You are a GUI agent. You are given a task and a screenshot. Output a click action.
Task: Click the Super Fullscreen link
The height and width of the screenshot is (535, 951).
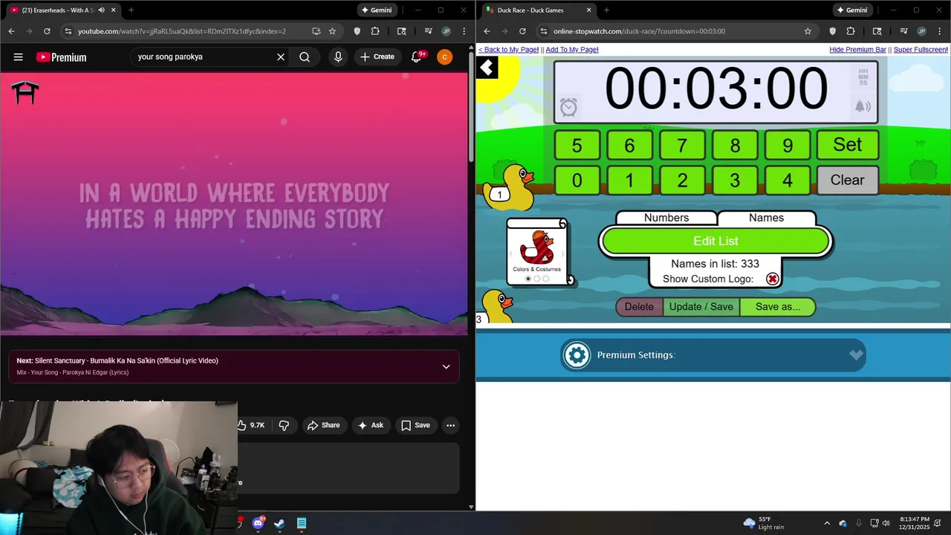[x=921, y=50]
